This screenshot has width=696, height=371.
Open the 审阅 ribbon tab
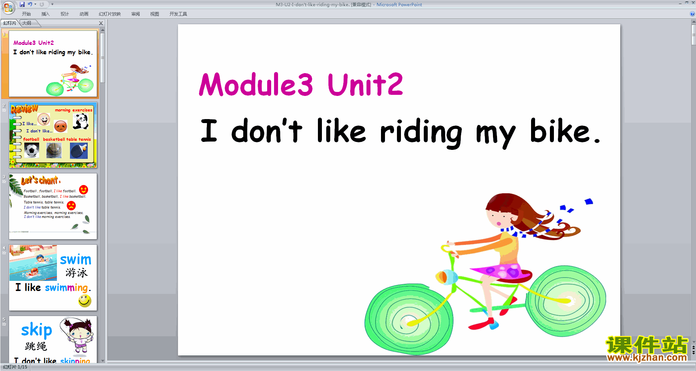tap(136, 14)
